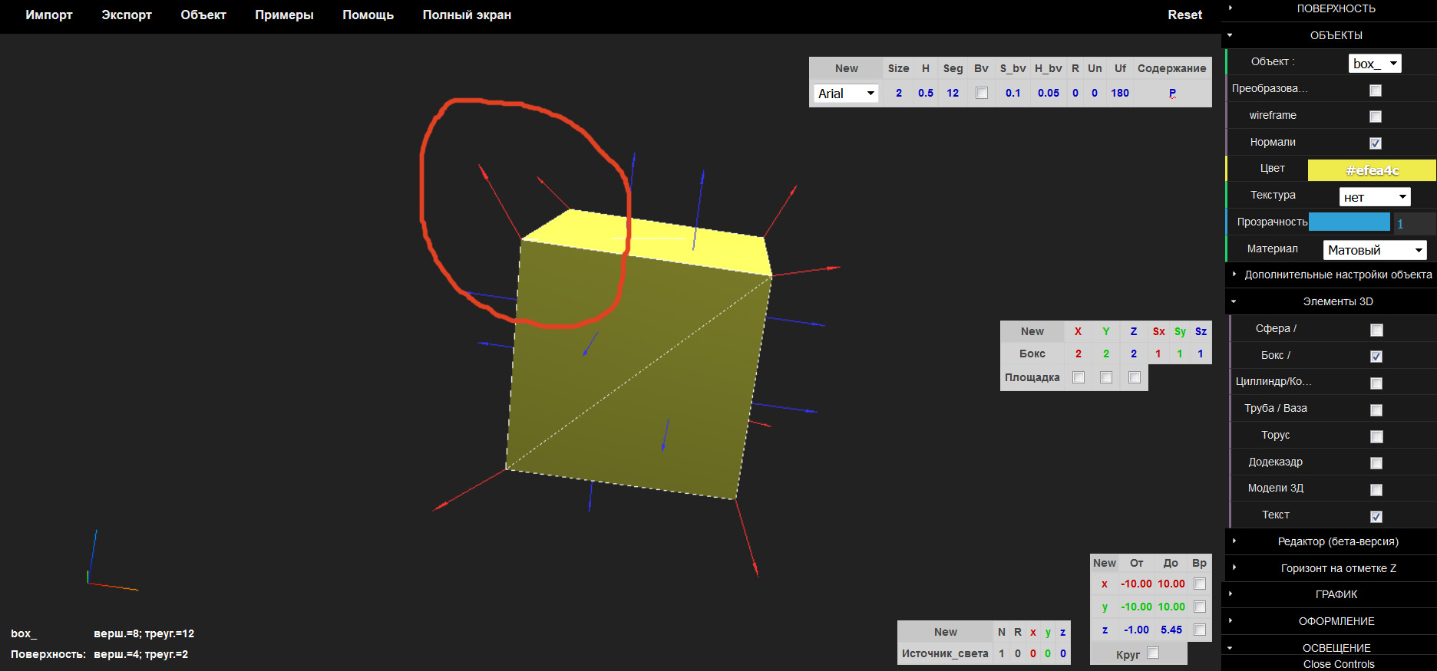Image resolution: width=1437 pixels, height=671 pixels.
Task: Click the #efea4c color swatch
Action: coord(1371,170)
